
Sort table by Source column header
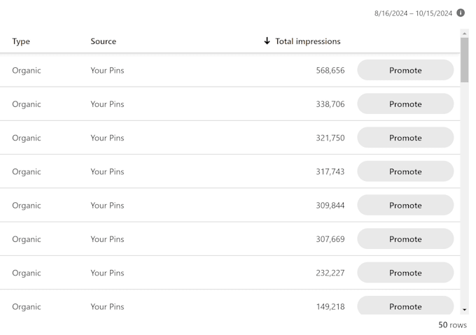(103, 41)
